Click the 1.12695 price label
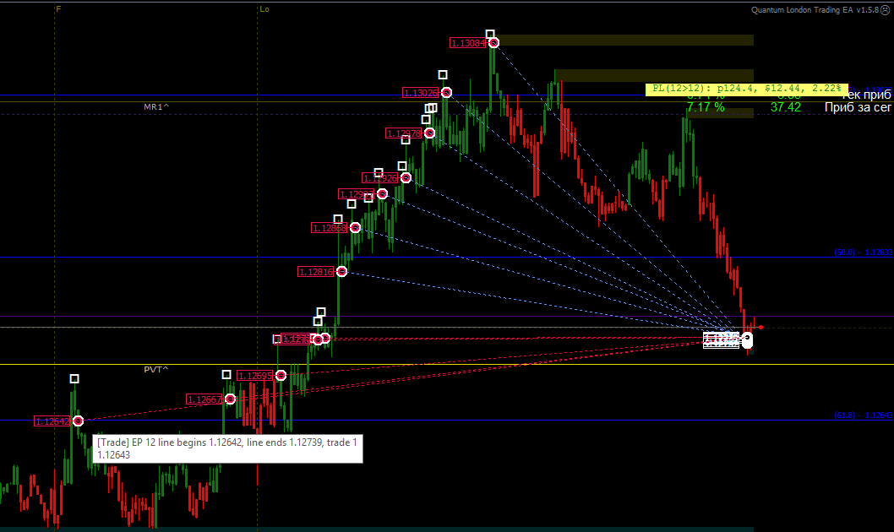 (255, 376)
